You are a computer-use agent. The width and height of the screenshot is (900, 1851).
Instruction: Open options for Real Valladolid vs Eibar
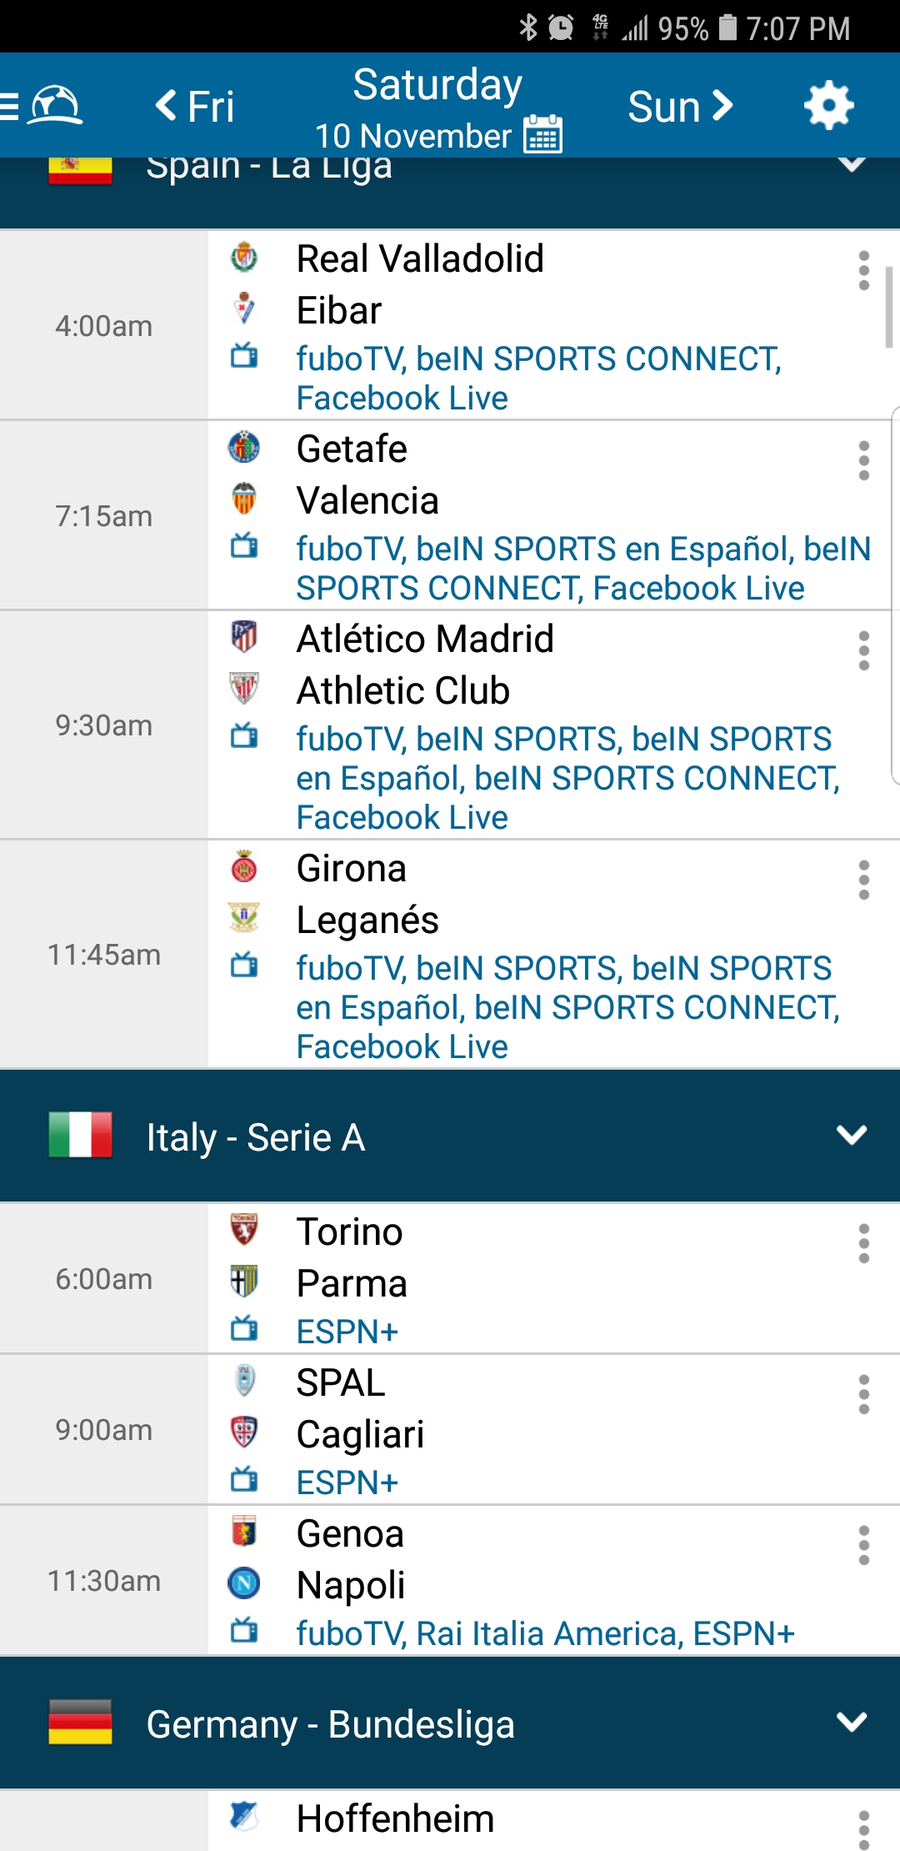click(863, 271)
